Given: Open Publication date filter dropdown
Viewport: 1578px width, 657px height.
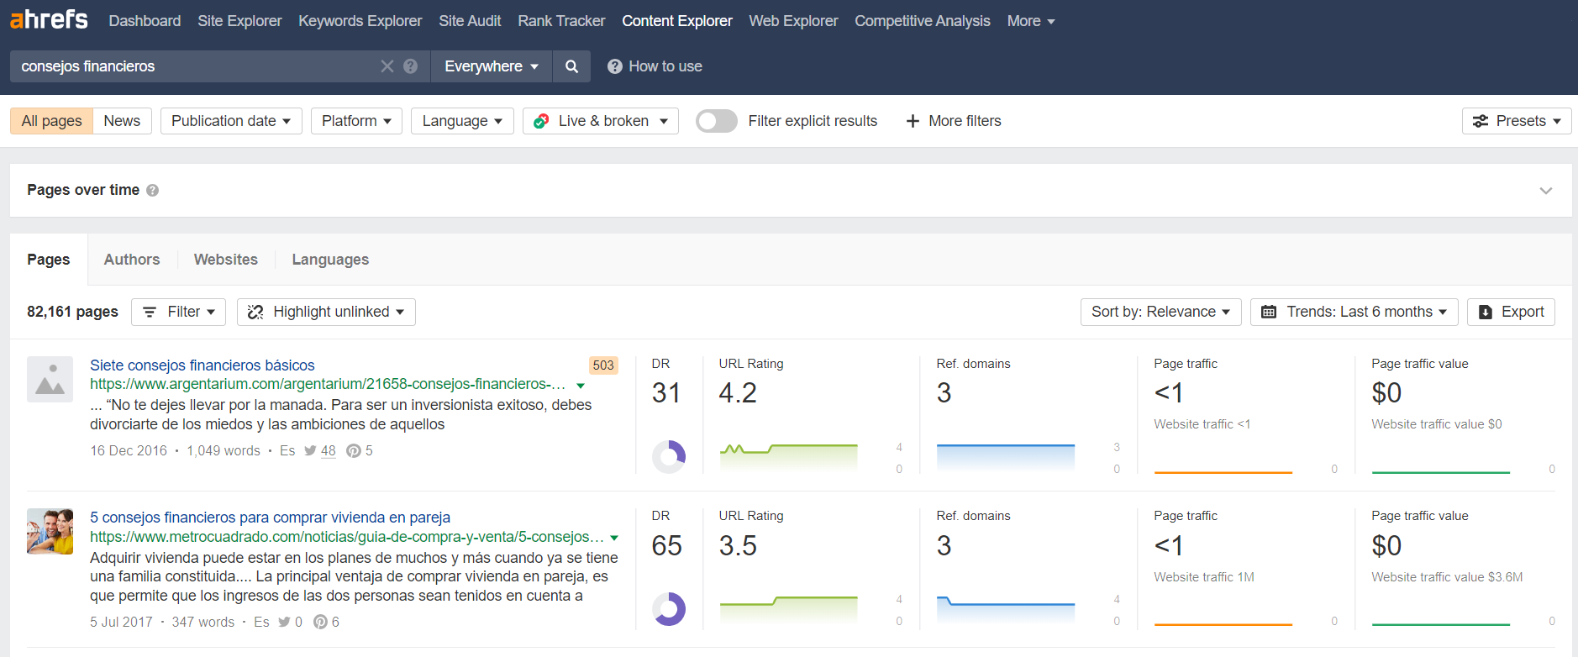Looking at the screenshot, I should pos(231,121).
